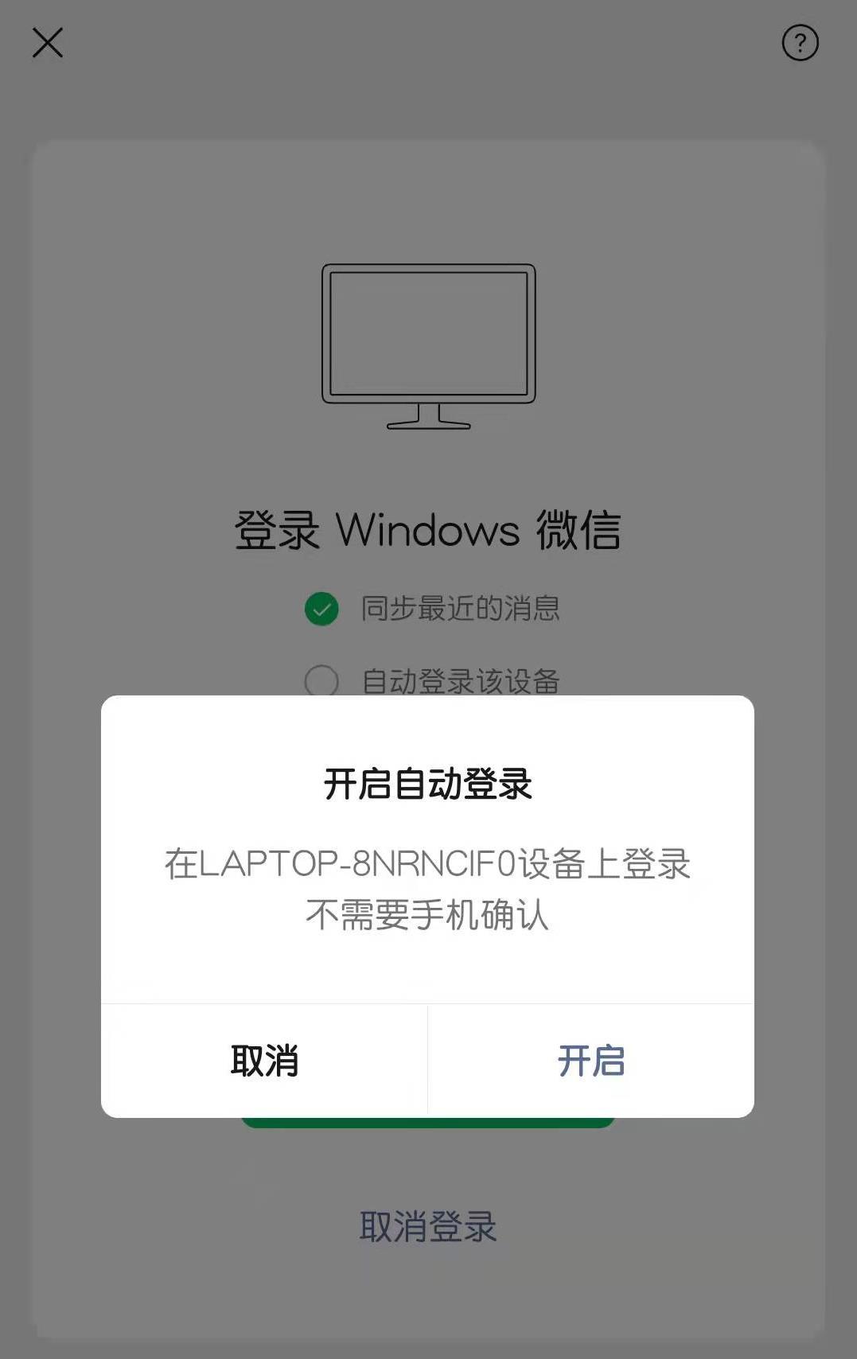Tap the 开启自动登录 dialog title
This screenshot has width=857, height=1359.
pyautogui.click(x=428, y=785)
